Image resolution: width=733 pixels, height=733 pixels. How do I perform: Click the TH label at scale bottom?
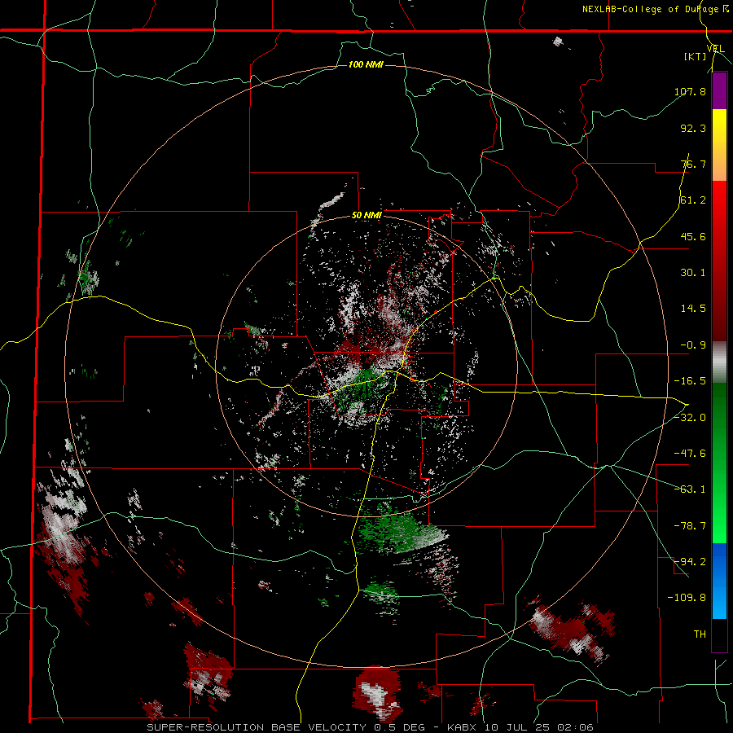(700, 634)
